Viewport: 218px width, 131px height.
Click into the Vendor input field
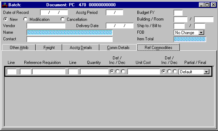(x=46, y=26)
